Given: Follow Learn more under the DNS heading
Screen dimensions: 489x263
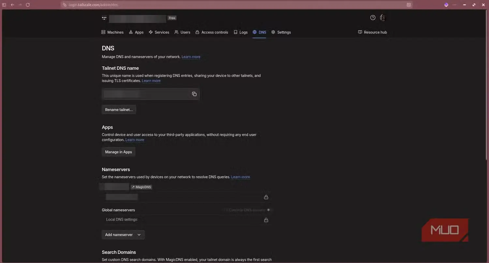Looking at the screenshot, I should tap(191, 57).
